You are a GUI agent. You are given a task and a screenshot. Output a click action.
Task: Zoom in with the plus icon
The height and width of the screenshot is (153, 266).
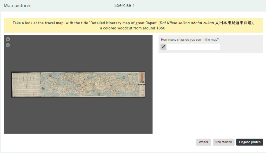[8, 39]
